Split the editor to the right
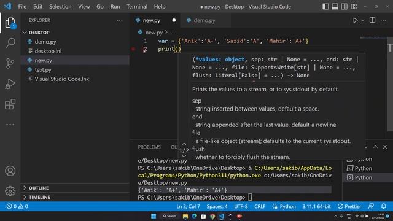 [372, 20]
